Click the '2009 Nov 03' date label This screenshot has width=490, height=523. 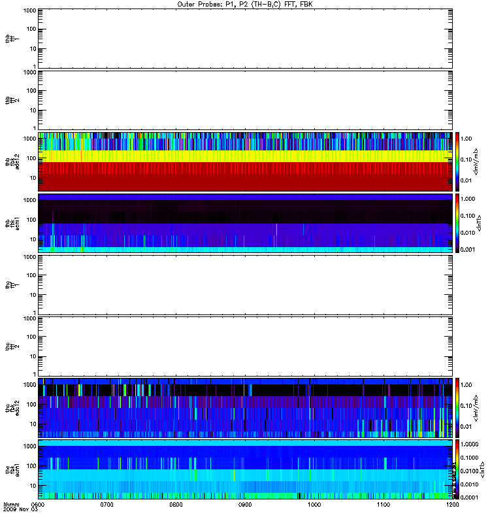click(20, 509)
